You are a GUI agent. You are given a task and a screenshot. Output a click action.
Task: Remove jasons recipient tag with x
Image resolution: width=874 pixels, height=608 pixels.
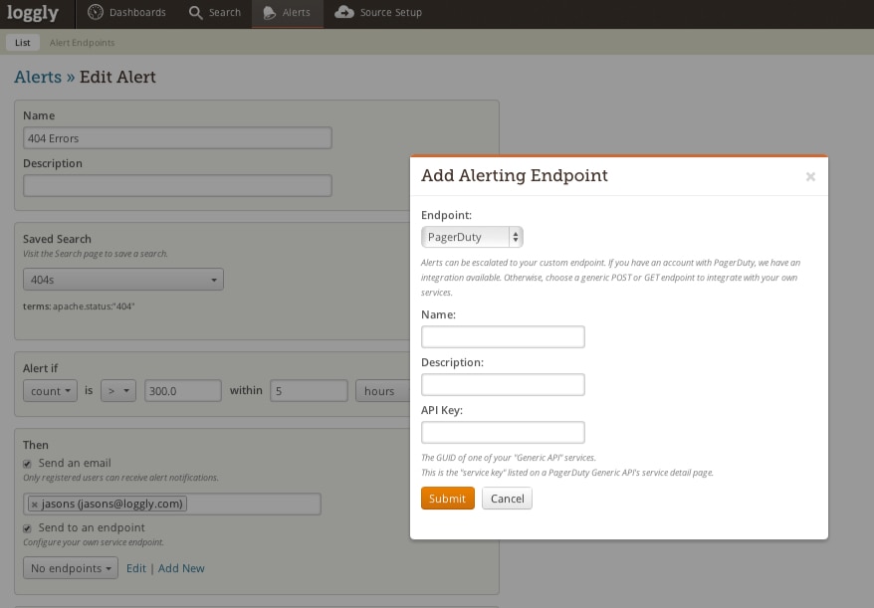tap(35, 505)
